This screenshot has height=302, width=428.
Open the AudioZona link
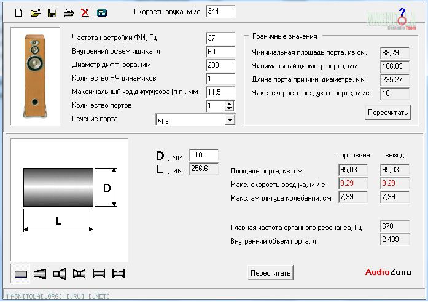pos(388,272)
